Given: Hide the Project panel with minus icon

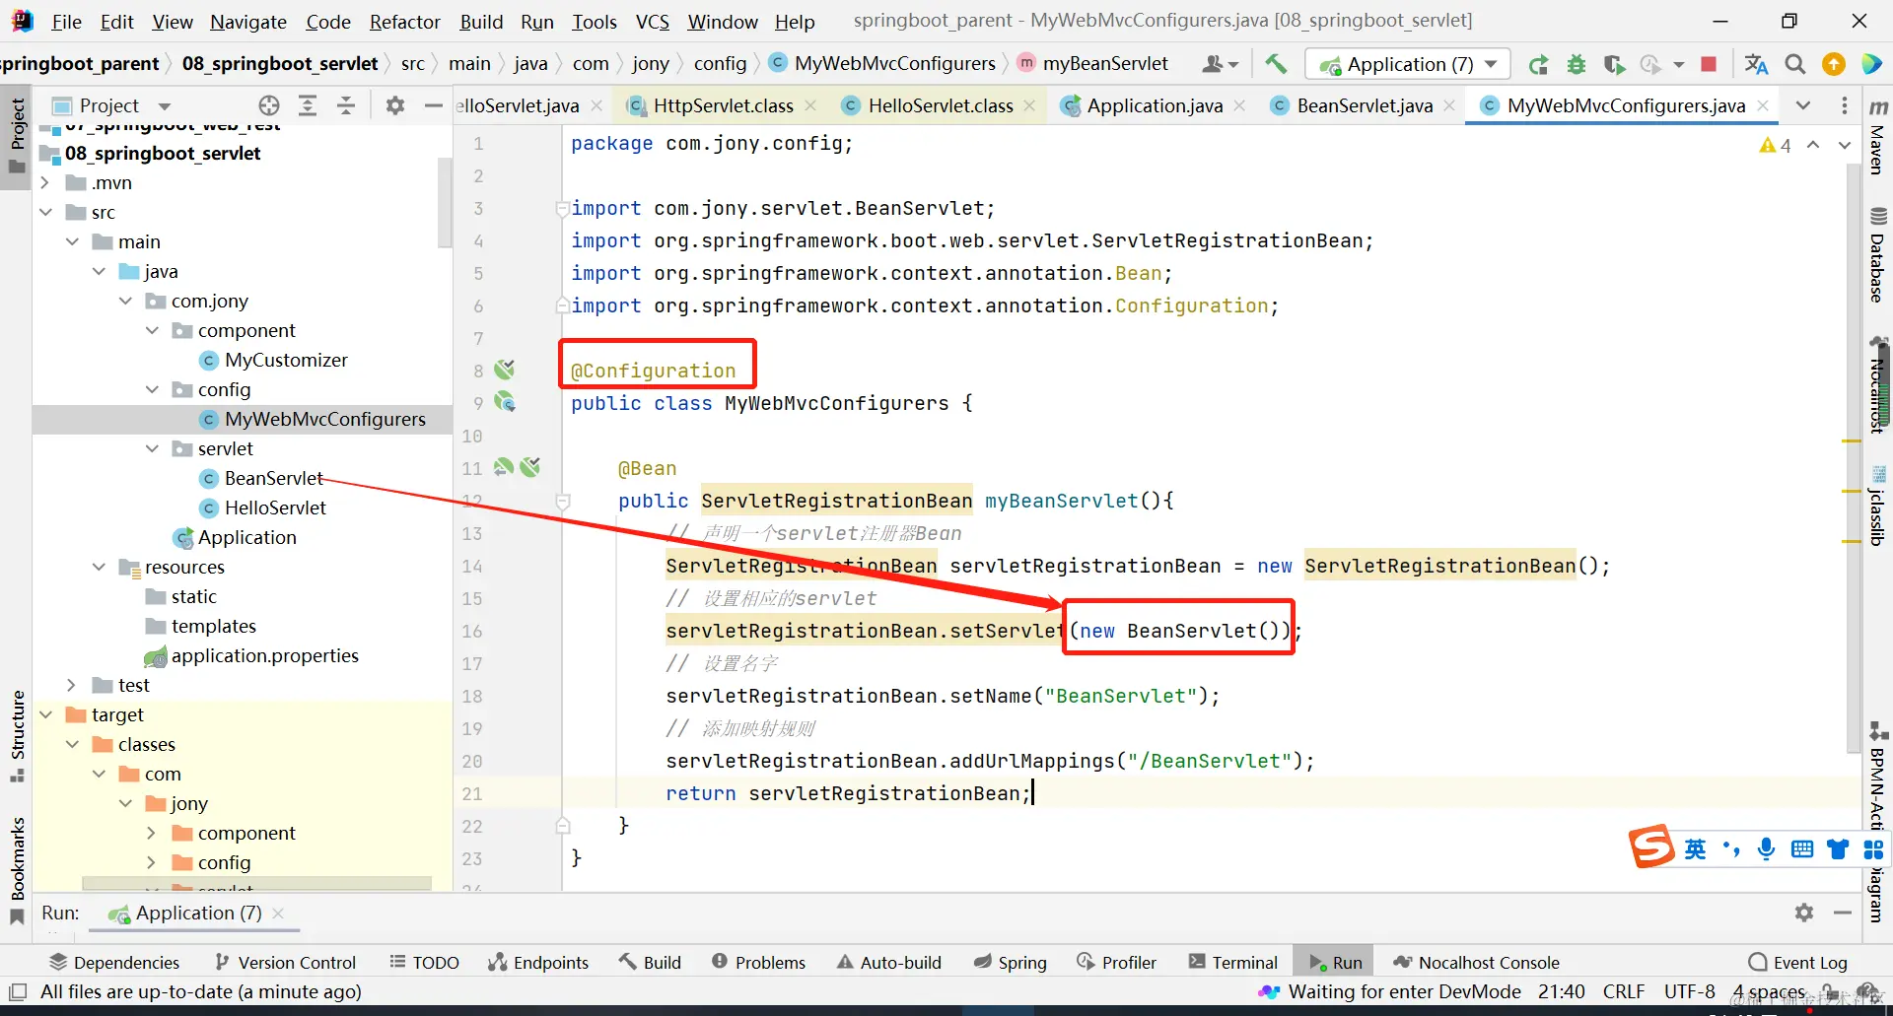Looking at the screenshot, I should click(434, 105).
